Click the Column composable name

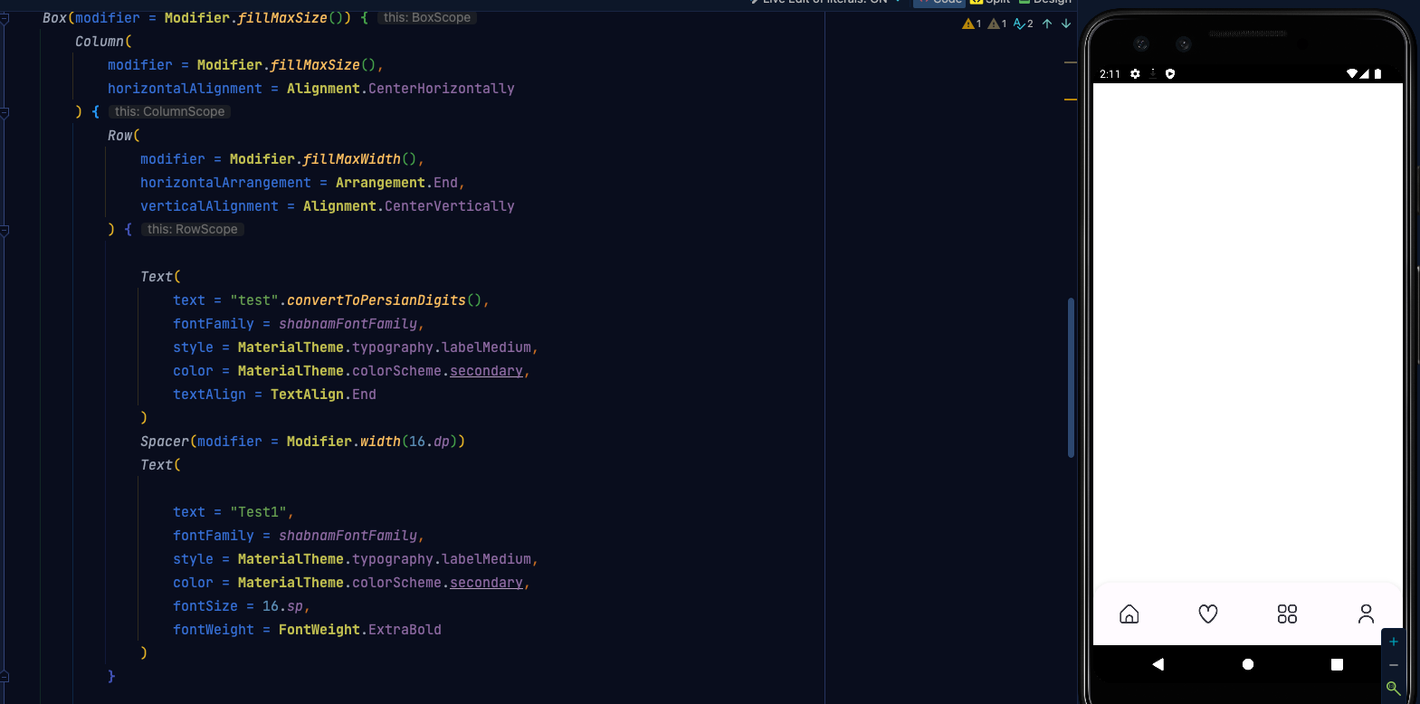pos(100,42)
